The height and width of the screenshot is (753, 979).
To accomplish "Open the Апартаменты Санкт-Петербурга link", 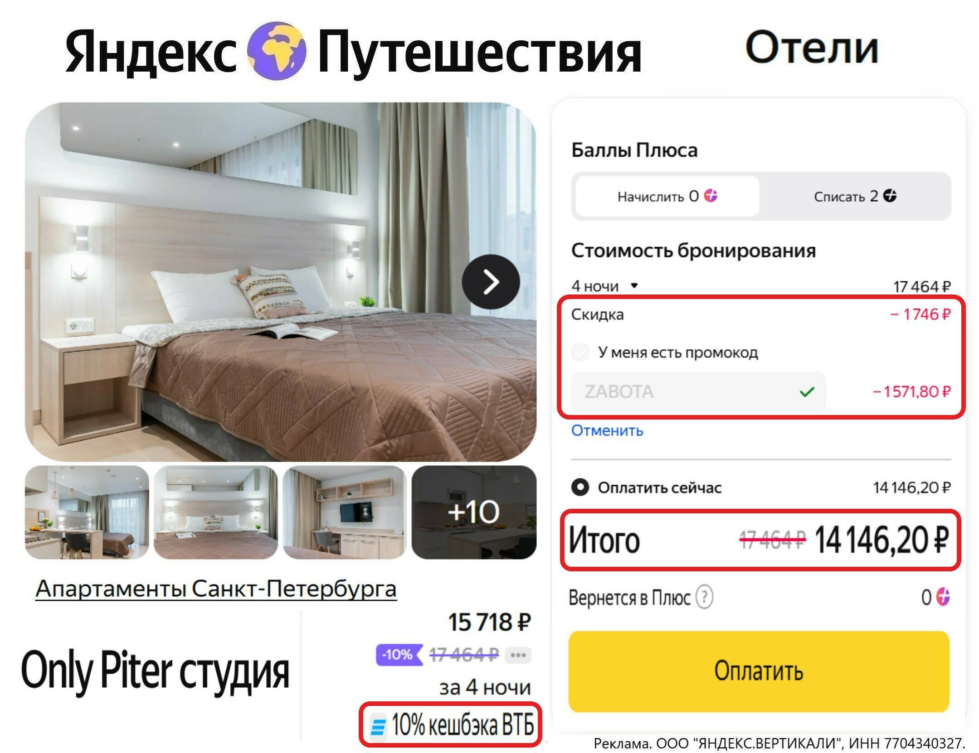I will pos(216,589).
